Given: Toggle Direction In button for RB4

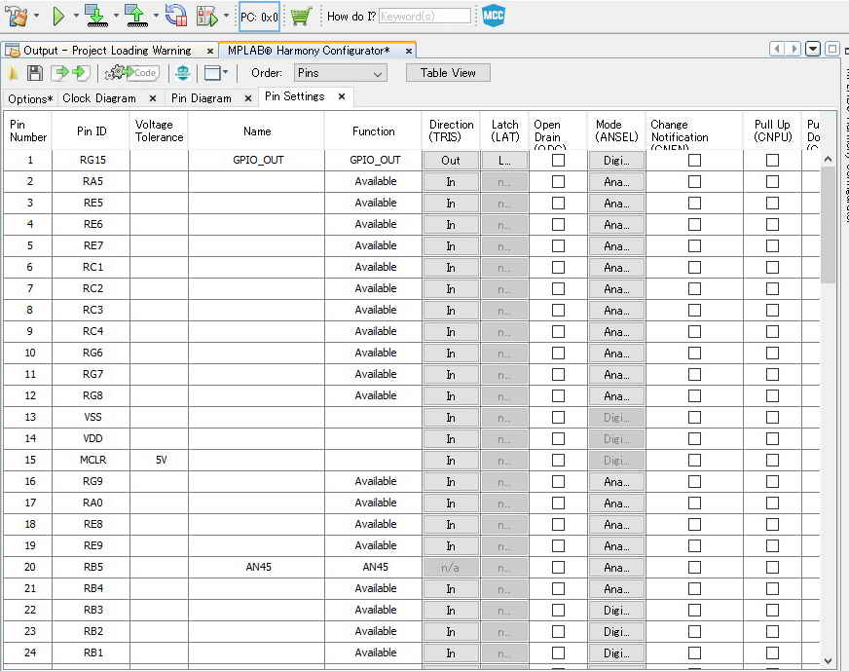Looking at the screenshot, I should point(451,589).
